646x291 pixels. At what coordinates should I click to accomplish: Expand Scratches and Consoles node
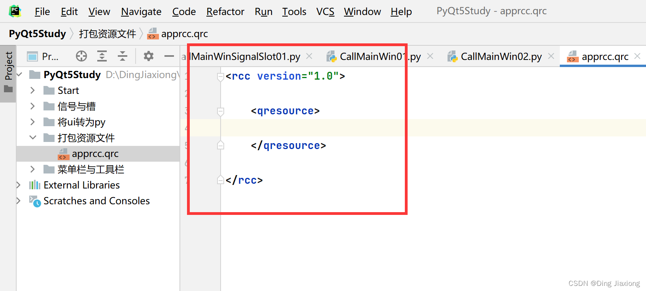(19, 201)
